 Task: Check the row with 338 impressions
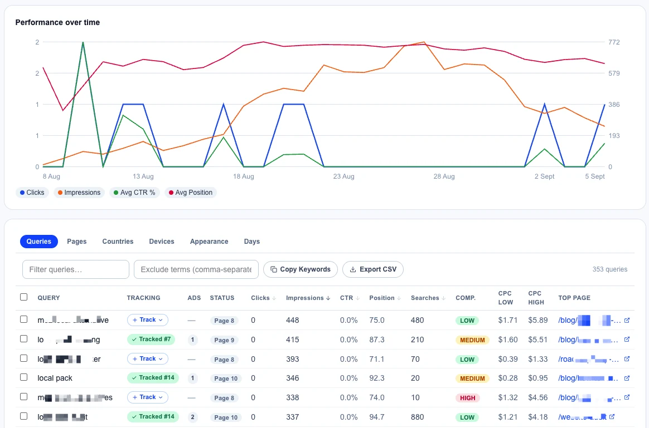click(x=23, y=397)
